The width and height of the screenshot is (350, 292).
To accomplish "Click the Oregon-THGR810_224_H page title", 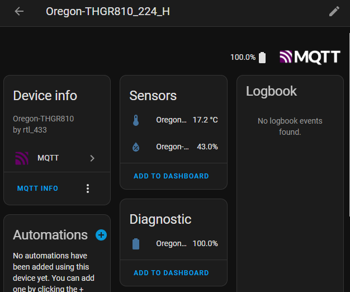I will pos(108,11).
